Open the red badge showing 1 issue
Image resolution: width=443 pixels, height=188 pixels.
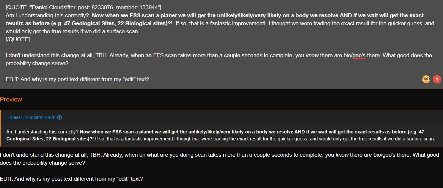pos(437,79)
